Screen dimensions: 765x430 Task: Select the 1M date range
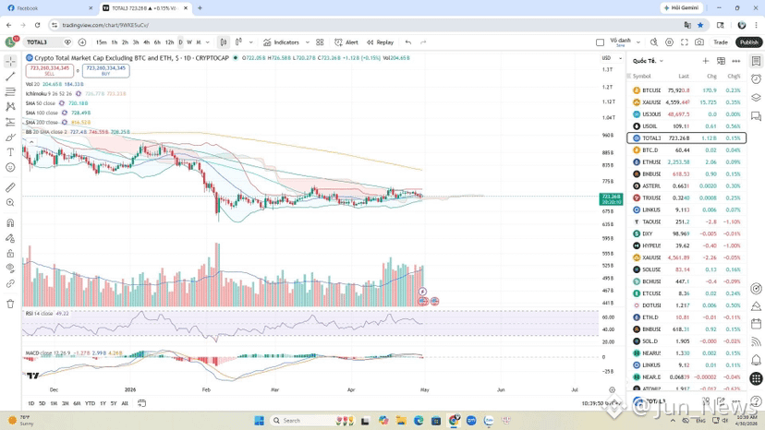point(54,403)
